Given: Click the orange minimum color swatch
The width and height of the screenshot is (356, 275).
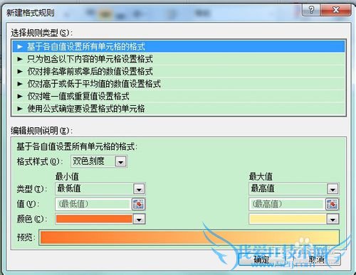Looking at the screenshot, I should (x=94, y=219).
